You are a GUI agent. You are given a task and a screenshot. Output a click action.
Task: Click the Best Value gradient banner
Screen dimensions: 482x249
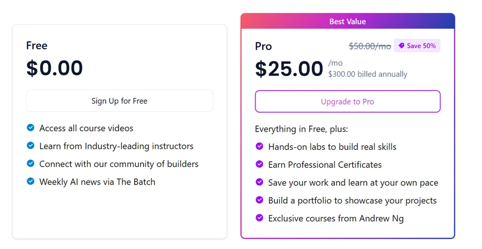coord(348,21)
